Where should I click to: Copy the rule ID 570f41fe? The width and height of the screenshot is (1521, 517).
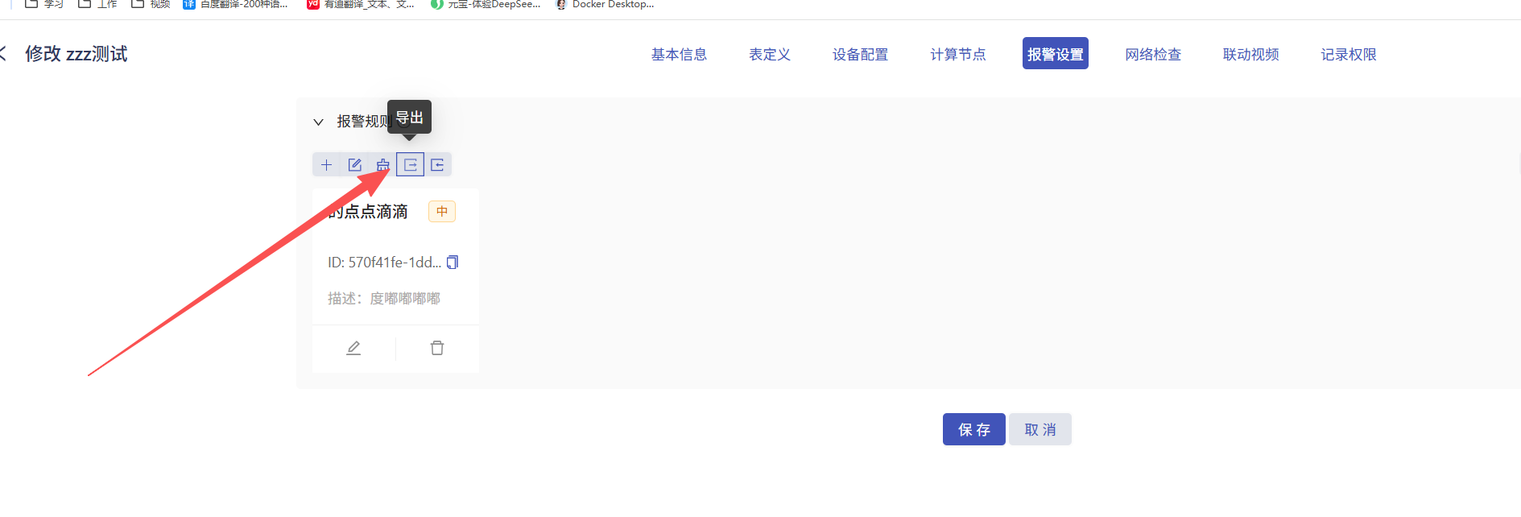coord(453,263)
